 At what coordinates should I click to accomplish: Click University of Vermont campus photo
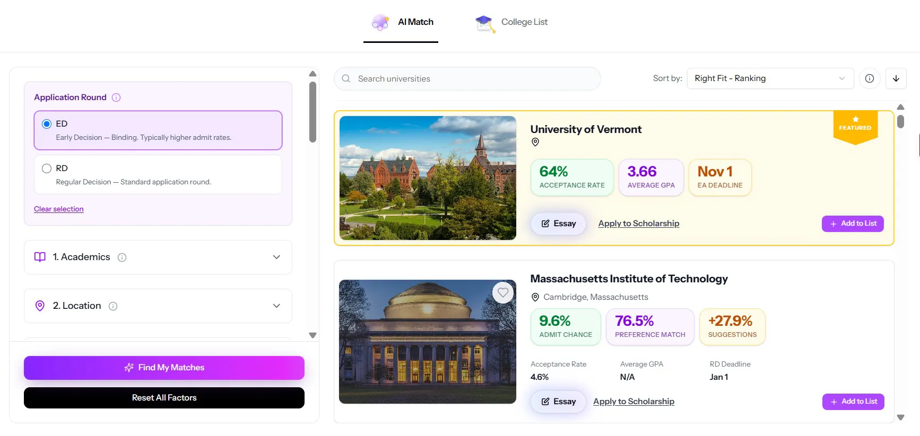428,178
